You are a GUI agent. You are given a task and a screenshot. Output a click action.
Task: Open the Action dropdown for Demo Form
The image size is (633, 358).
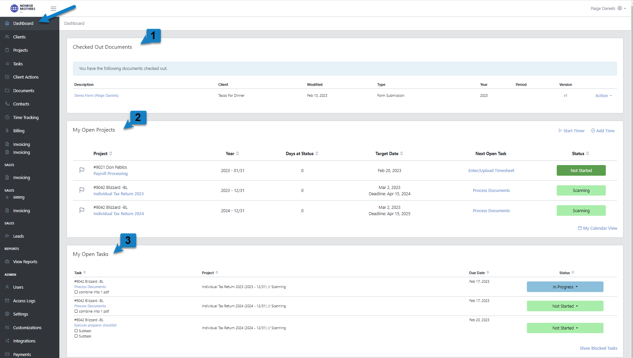point(603,95)
